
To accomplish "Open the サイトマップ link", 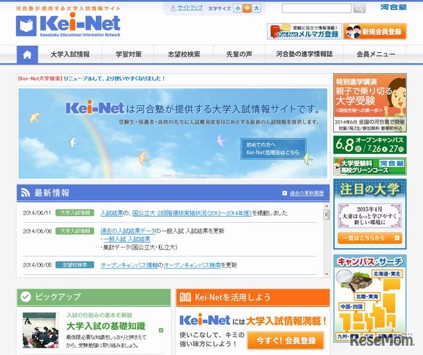I will 190,8.
